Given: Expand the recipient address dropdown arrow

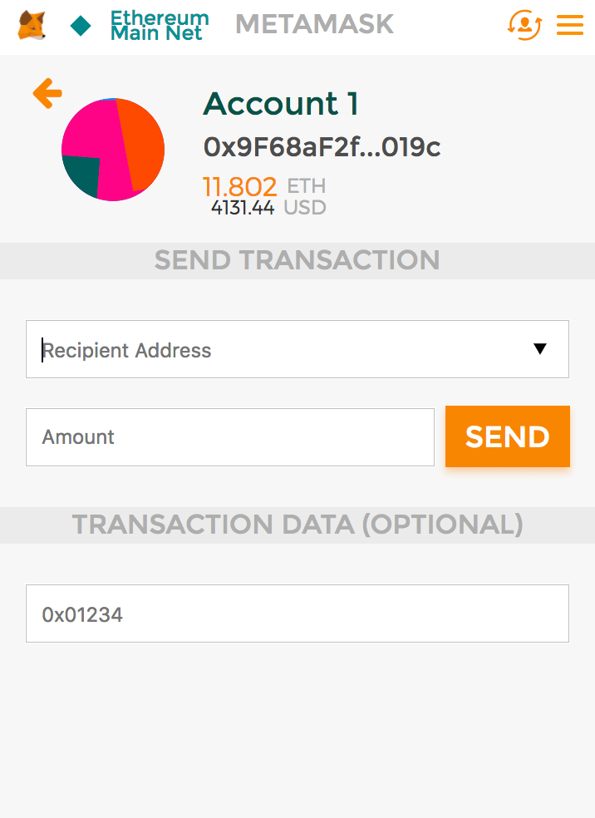Looking at the screenshot, I should point(540,349).
